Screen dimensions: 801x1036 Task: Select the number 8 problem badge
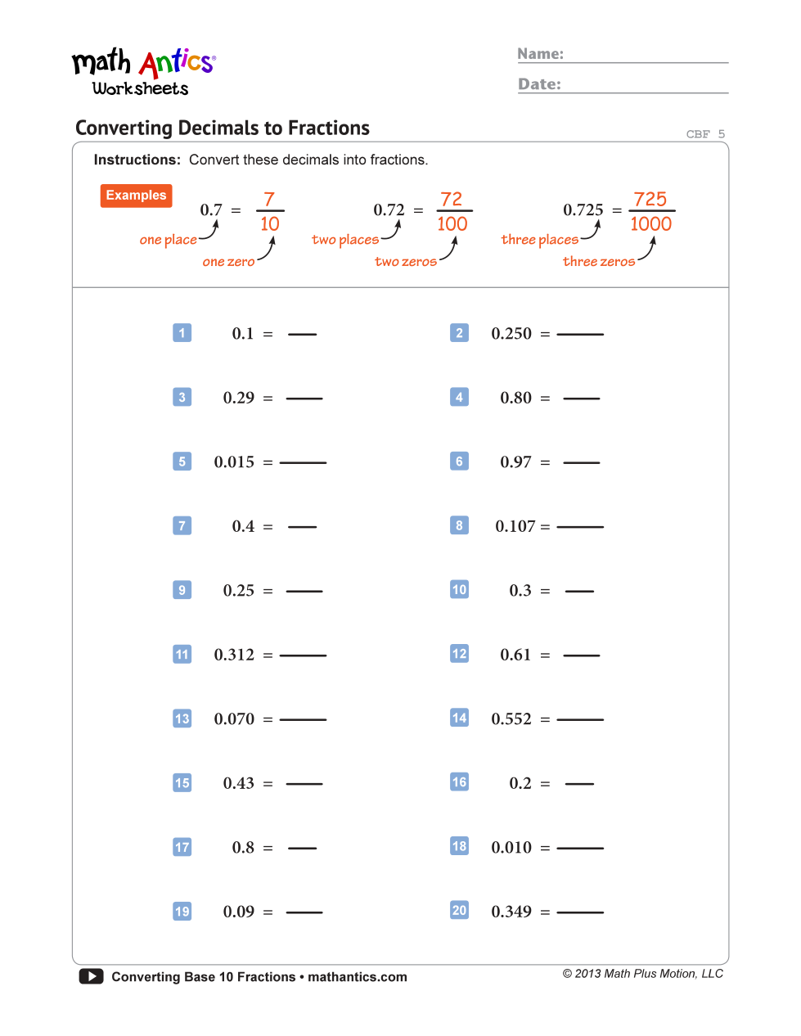click(x=459, y=525)
